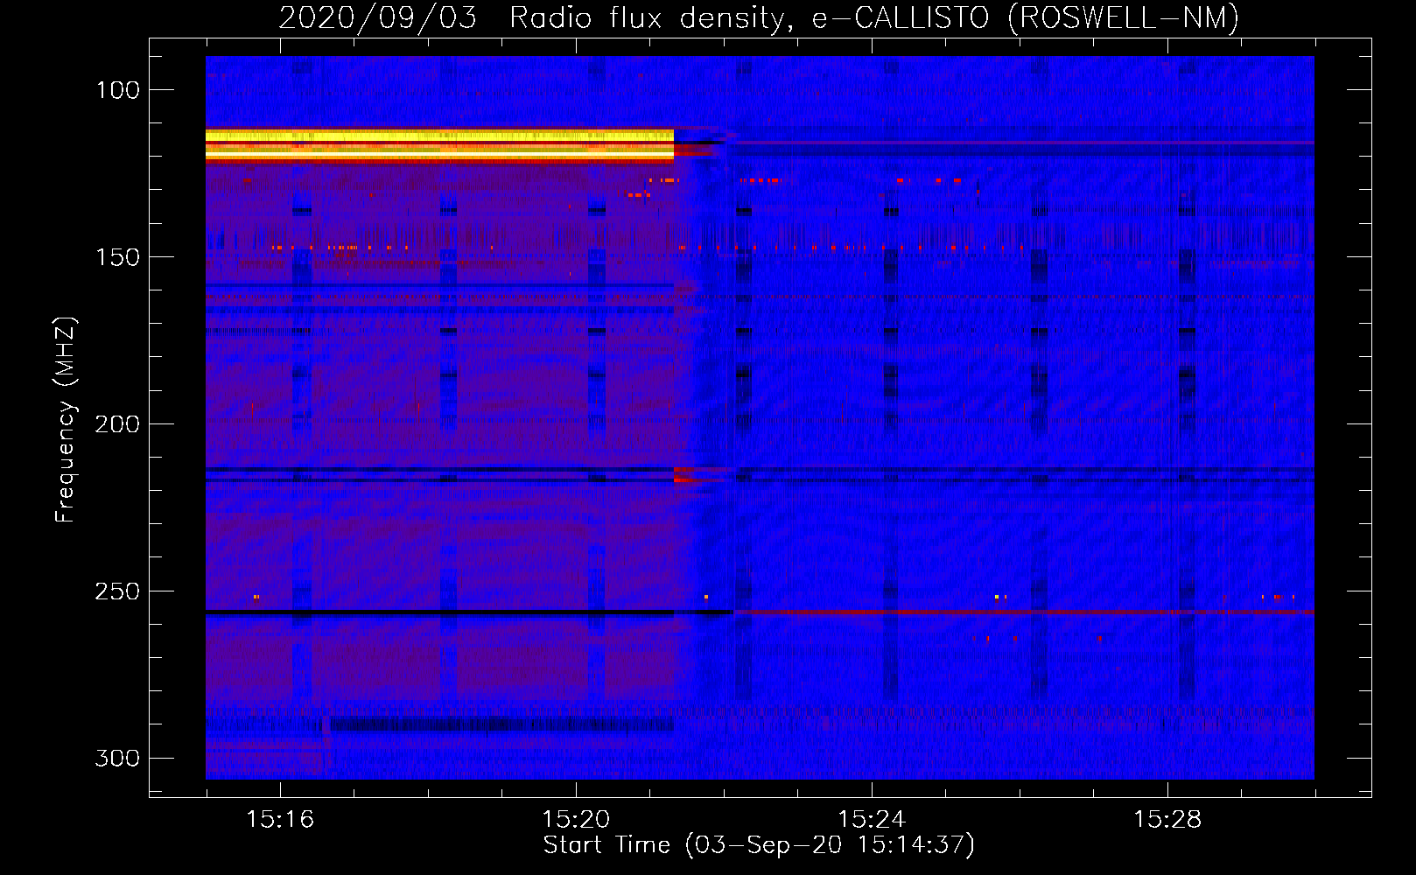Click the frequency tick label "150"
This screenshot has height=875, width=1416.
117,257
